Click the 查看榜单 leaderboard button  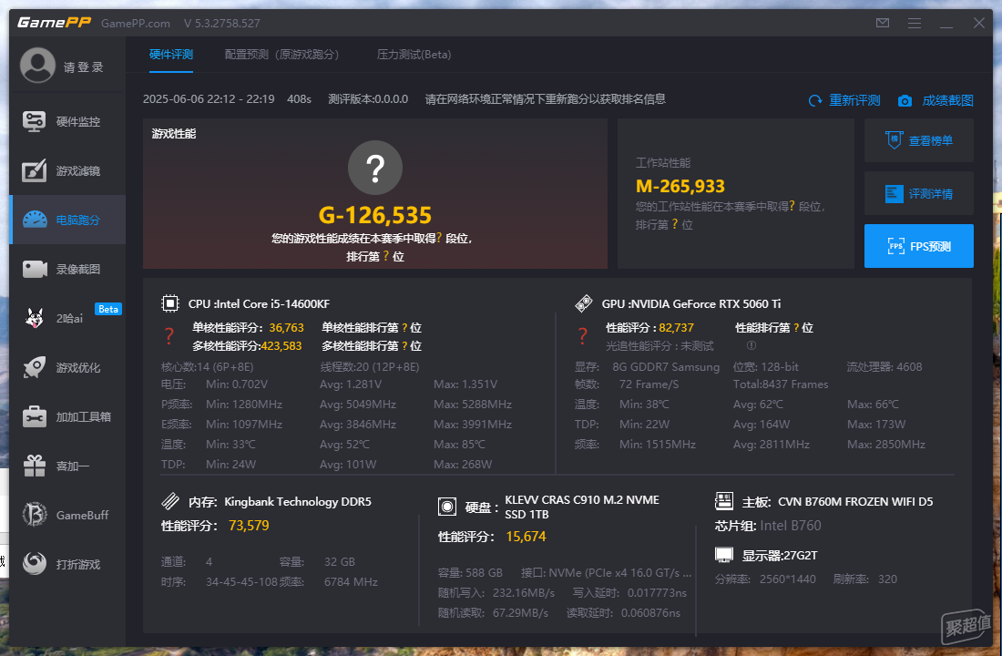pyautogui.click(x=919, y=140)
